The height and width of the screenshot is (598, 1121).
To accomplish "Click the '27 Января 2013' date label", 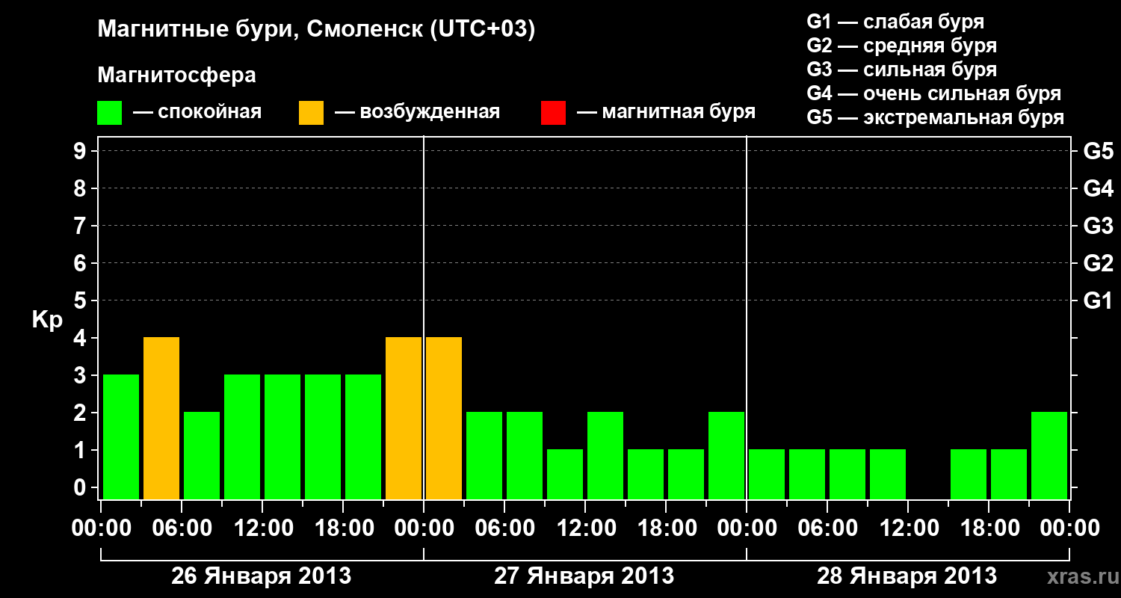I will [x=584, y=576].
